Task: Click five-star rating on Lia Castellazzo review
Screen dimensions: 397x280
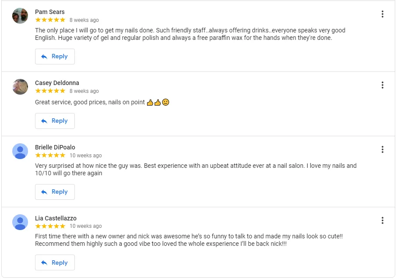Action: pos(50,226)
